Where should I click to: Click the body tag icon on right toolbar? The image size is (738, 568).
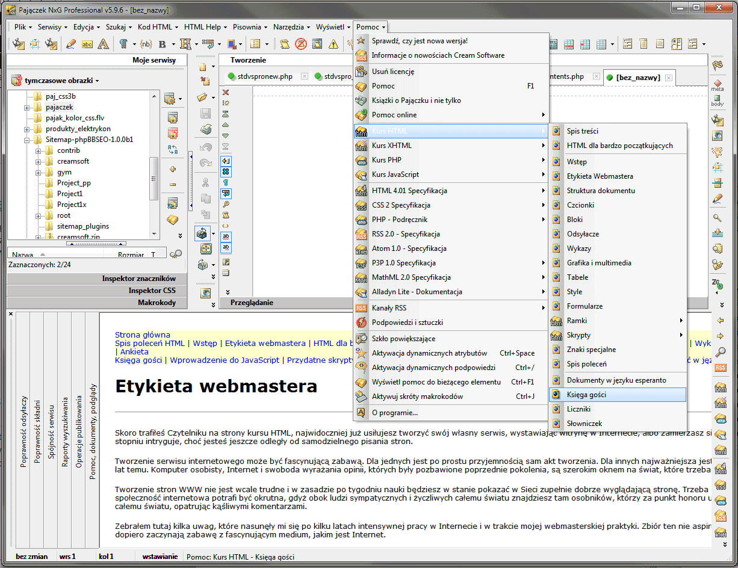[718, 100]
